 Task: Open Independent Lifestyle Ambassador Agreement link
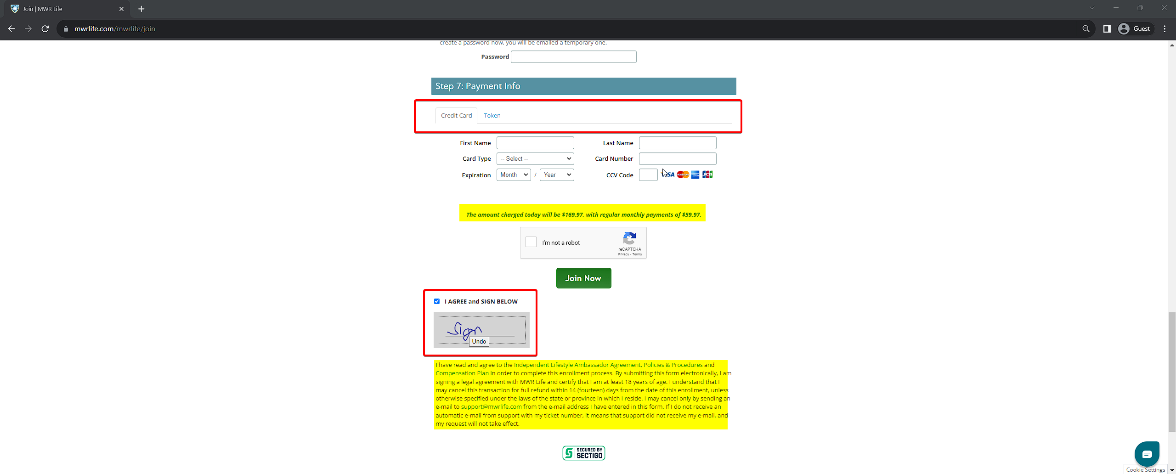577,365
